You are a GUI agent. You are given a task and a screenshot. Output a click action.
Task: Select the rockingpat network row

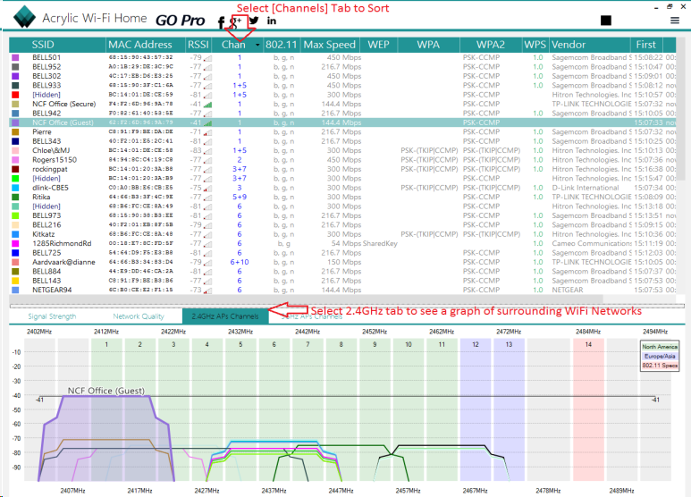click(342, 169)
